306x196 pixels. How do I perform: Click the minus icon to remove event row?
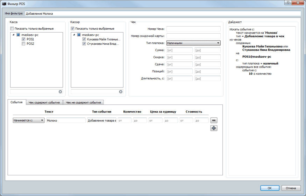pyautogui.click(x=214, y=120)
